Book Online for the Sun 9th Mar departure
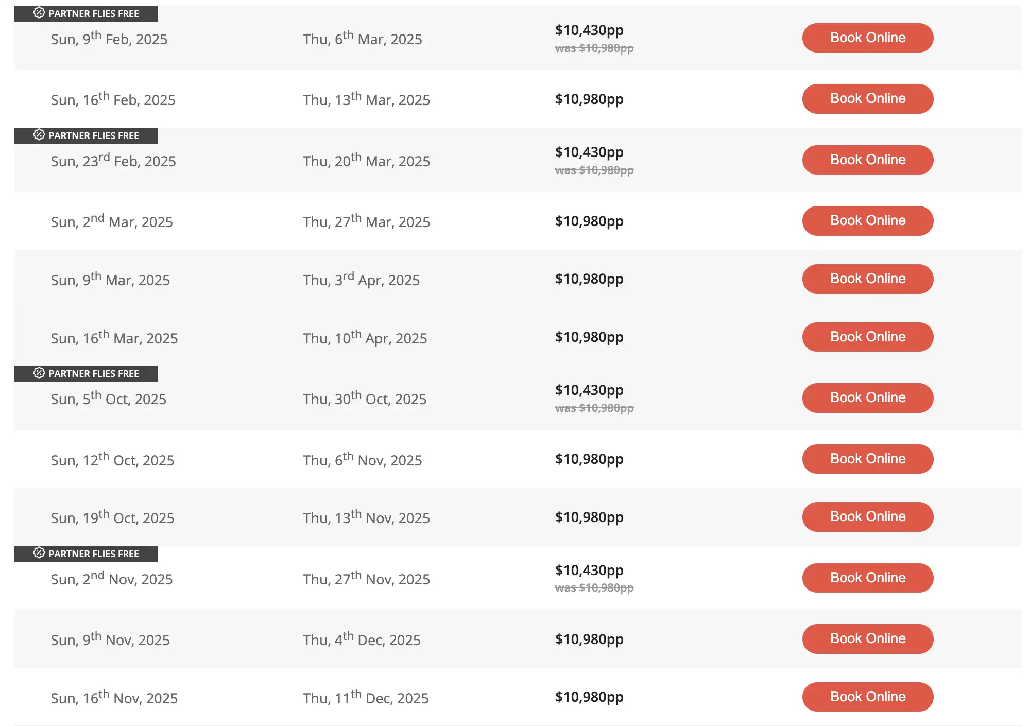 click(867, 279)
